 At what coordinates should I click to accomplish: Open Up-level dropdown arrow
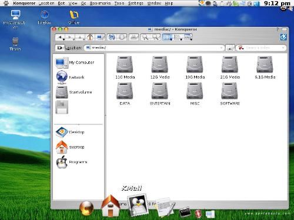point(83,39)
